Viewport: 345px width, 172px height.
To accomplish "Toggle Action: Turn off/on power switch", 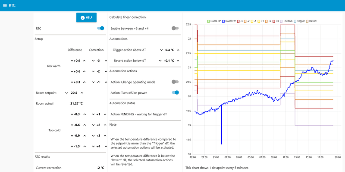I will (x=176, y=92).
